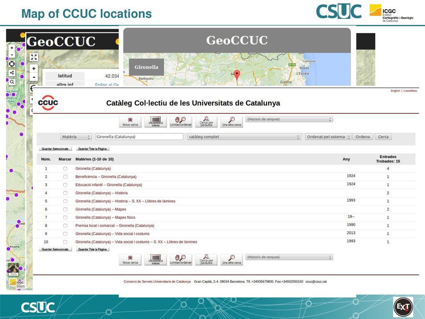Mark checkbox for row 10 Vida social S. XX

tap(65, 242)
